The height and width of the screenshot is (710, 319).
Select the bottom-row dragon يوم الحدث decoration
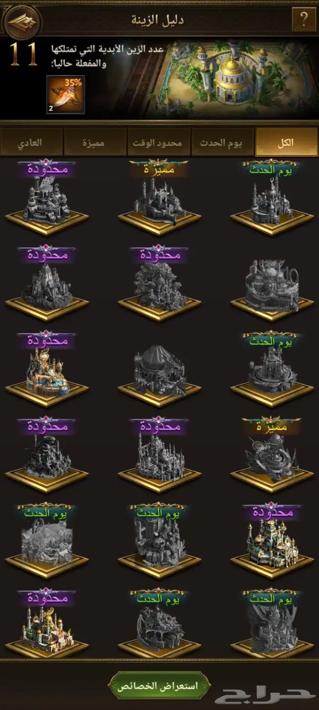tap(272, 624)
